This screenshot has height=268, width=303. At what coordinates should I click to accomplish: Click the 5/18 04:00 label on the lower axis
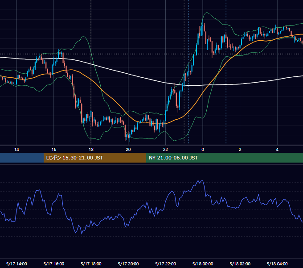tap(277, 264)
